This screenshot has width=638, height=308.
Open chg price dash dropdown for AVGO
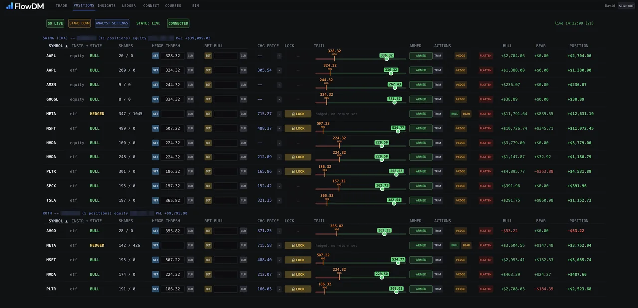pyautogui.click(x=279, y=231)
